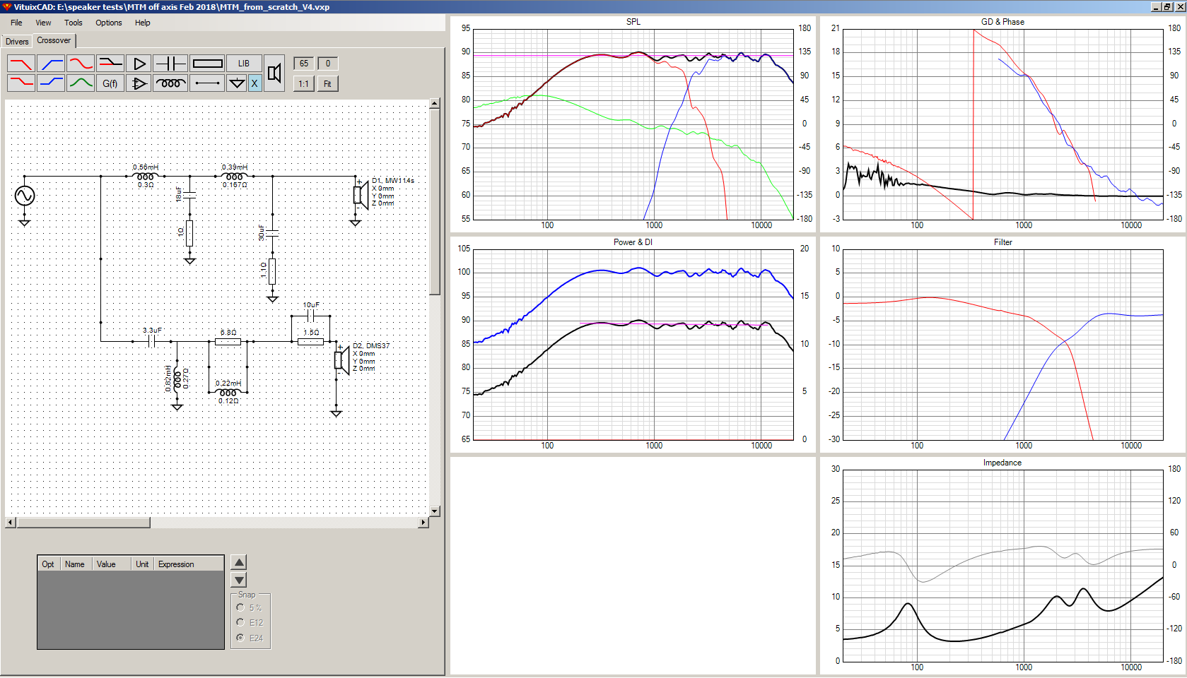Add an inductor coil component
1187x678 pixels.
170,83
